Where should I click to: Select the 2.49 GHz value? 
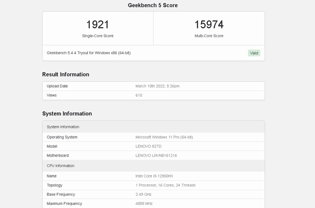[143, 194]
